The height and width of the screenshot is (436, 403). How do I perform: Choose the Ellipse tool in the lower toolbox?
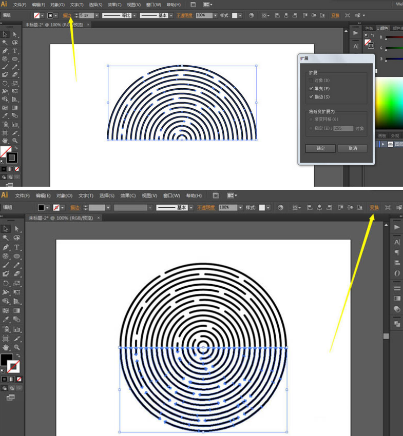coord(16,256)
